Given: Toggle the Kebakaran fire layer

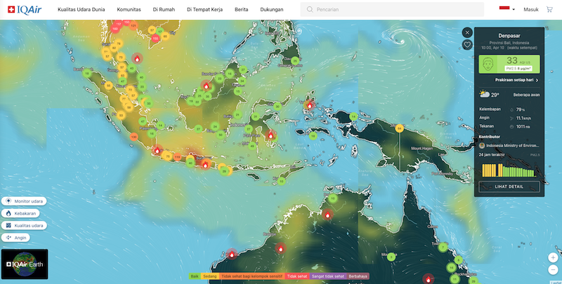Looking at the screenshot, I should pos(20,214).
